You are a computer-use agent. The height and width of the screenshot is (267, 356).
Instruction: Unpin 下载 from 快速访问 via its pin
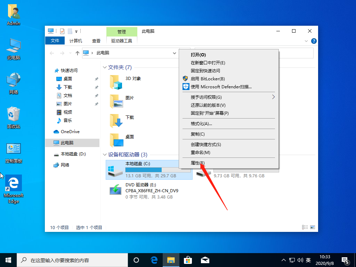(x=96, y=87)
